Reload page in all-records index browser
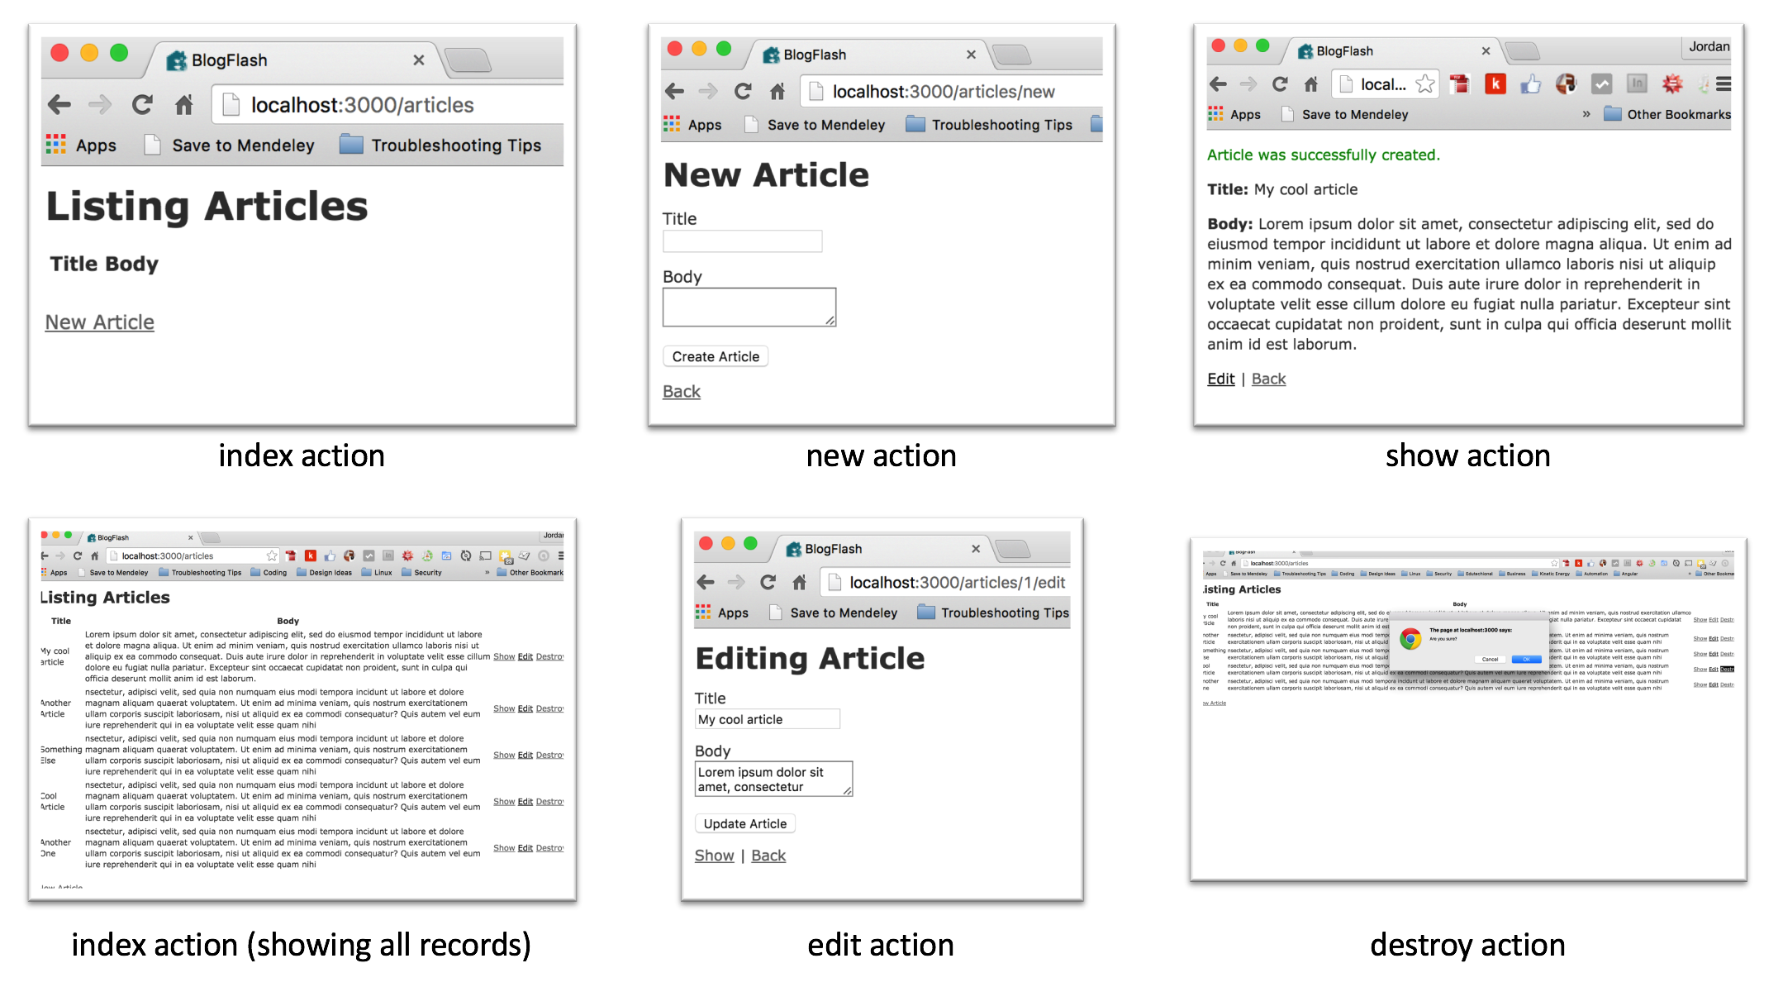Screen dimensions: 1783x987 coord(78,556)
